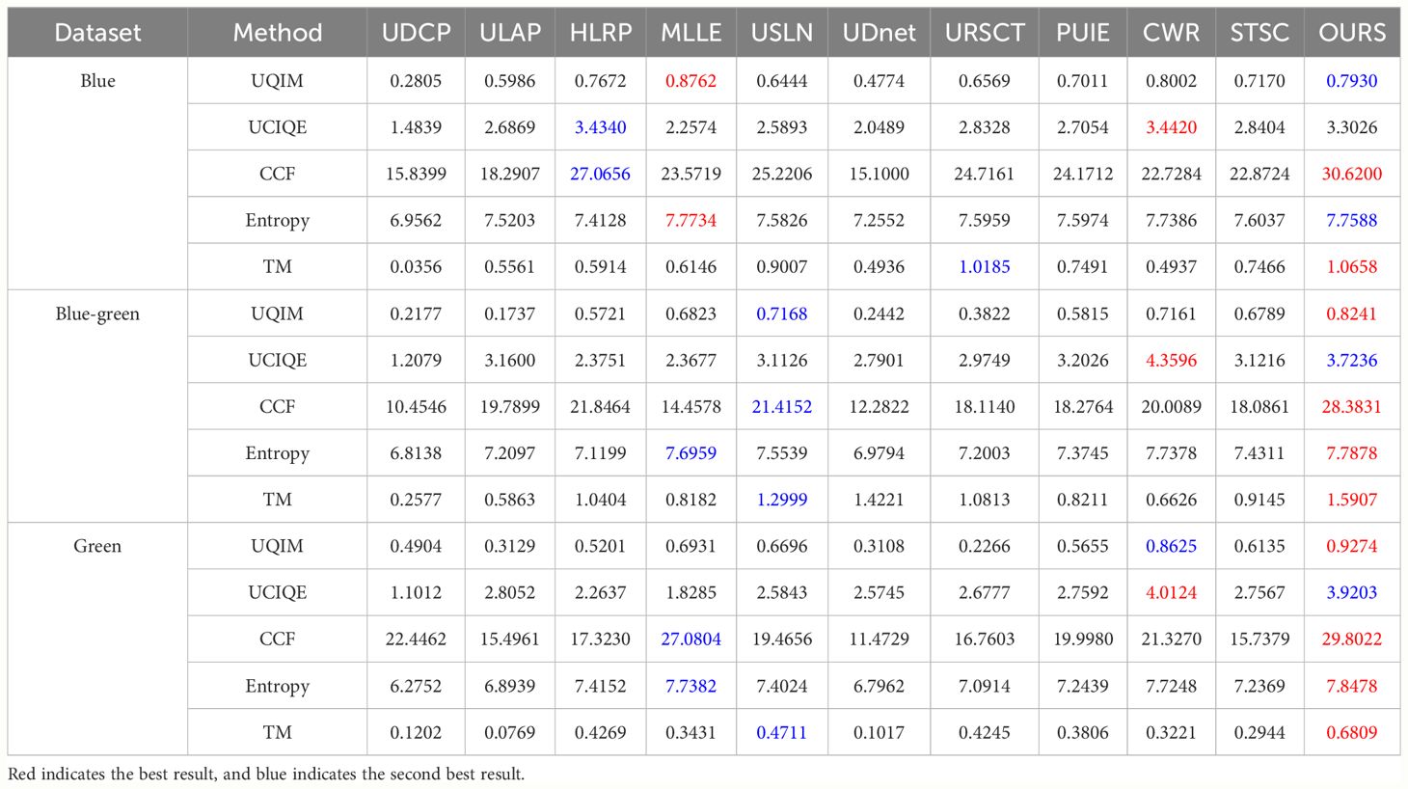Select the cell 21.4152

(782, 407)
